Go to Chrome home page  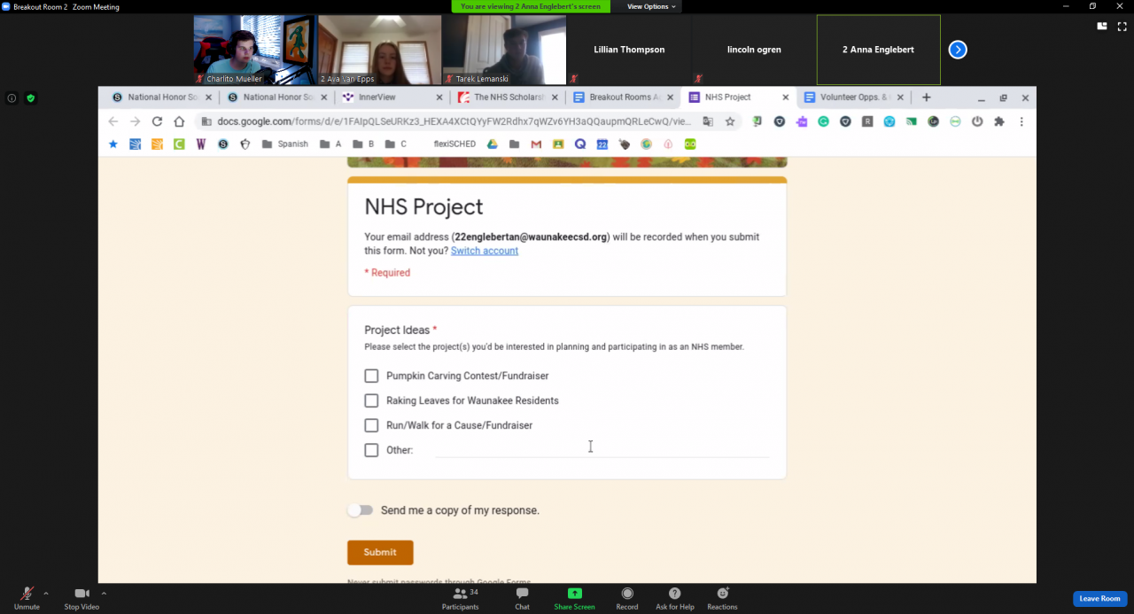179,121
